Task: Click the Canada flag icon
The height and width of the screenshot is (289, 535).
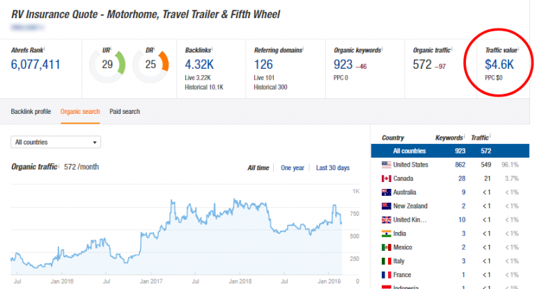Action: coord(385,179)
